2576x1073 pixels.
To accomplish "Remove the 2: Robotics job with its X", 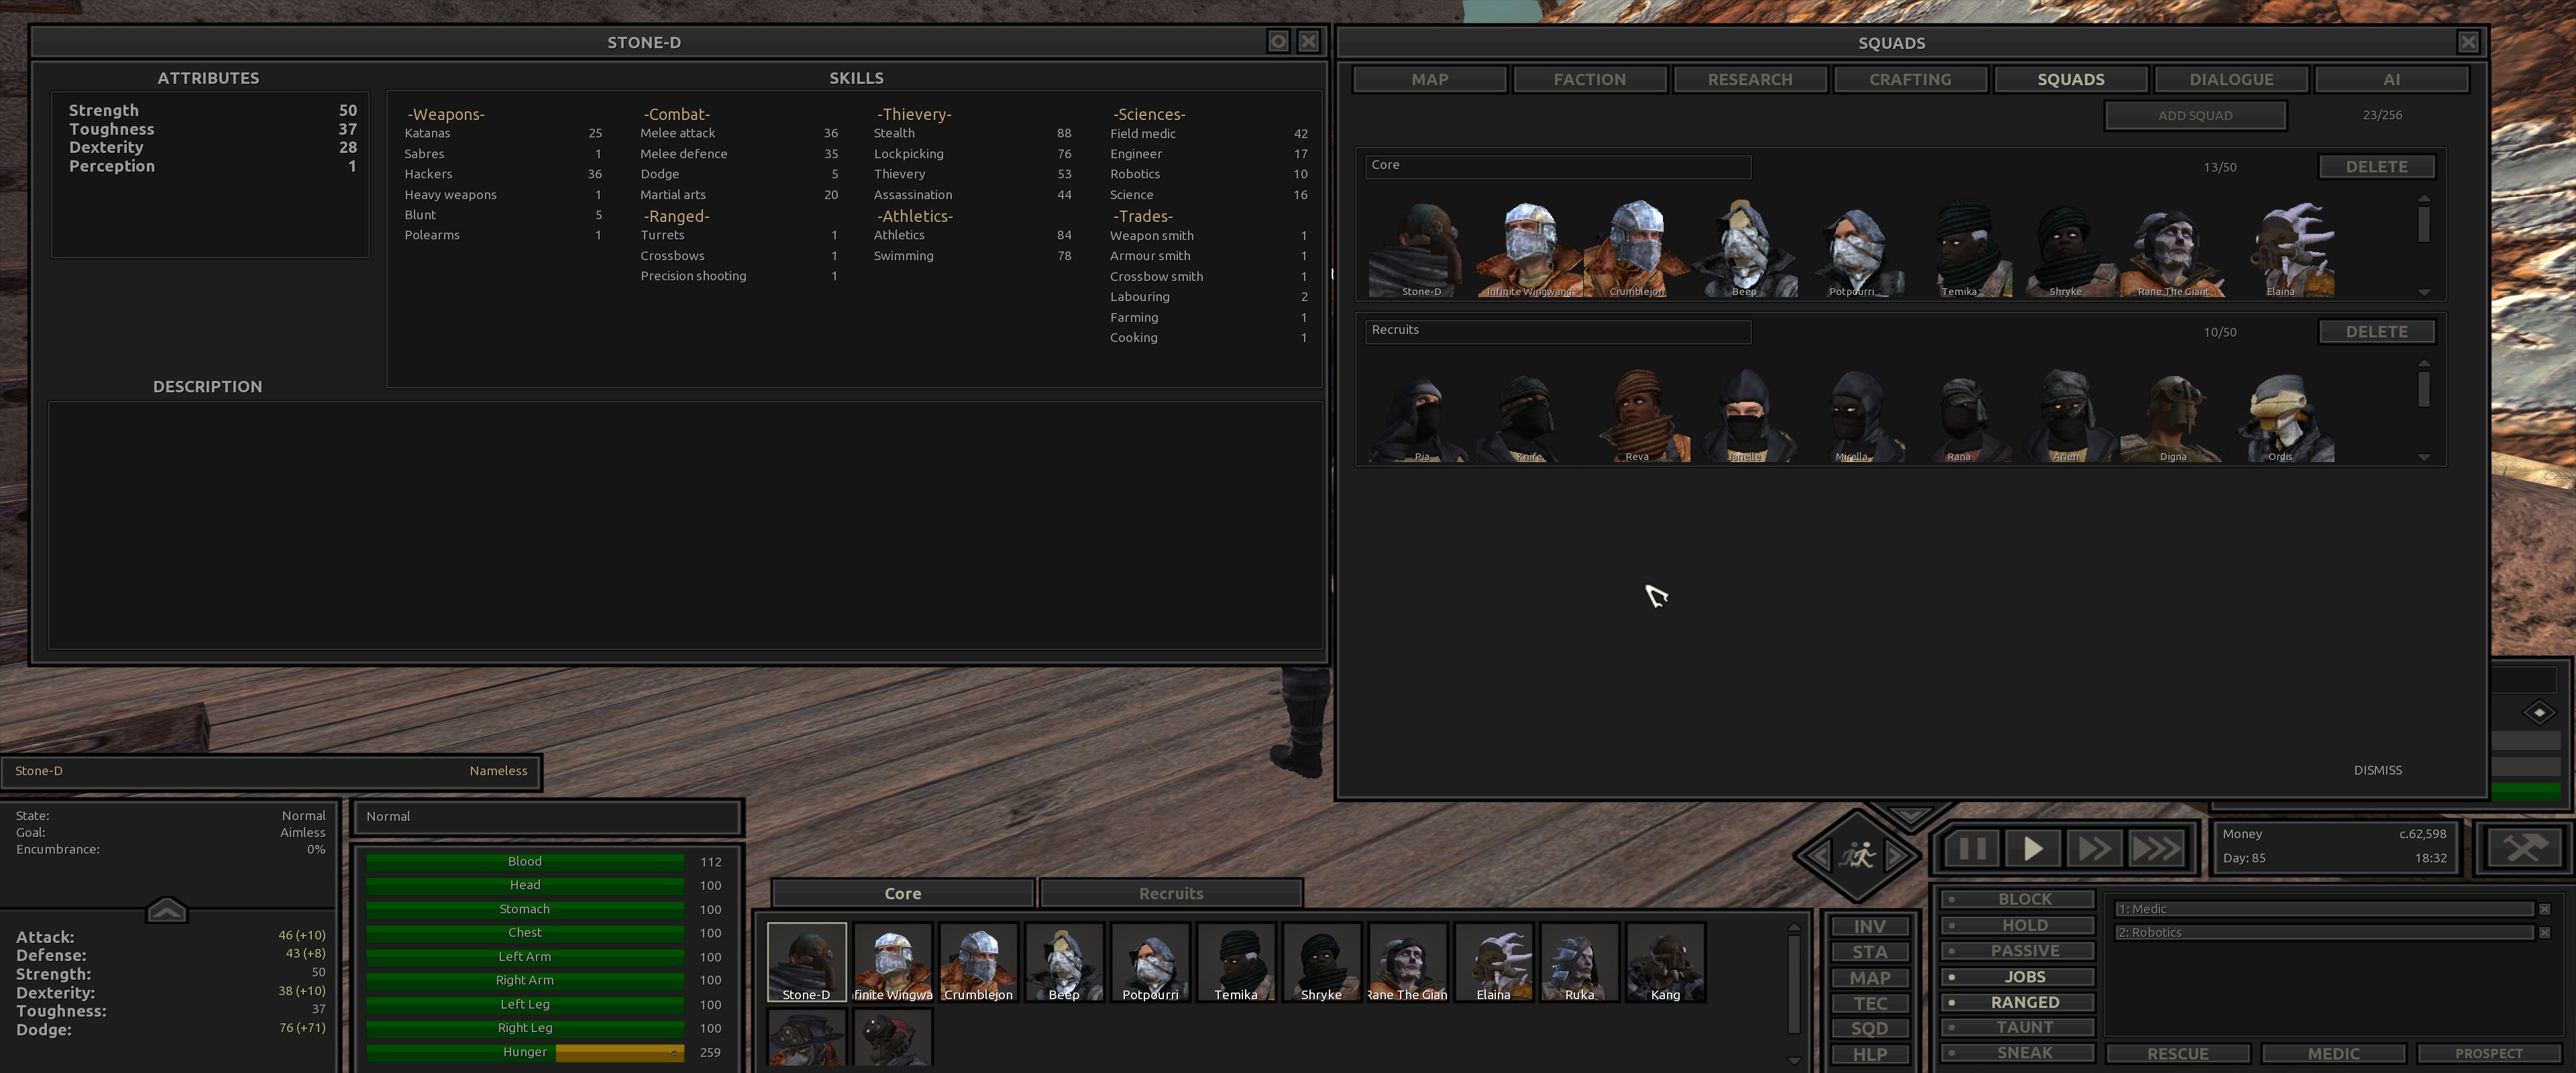I will coord(2545,933).
